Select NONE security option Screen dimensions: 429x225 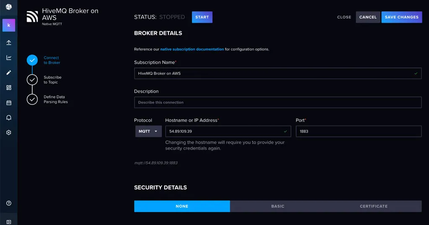tap(182, 207)
